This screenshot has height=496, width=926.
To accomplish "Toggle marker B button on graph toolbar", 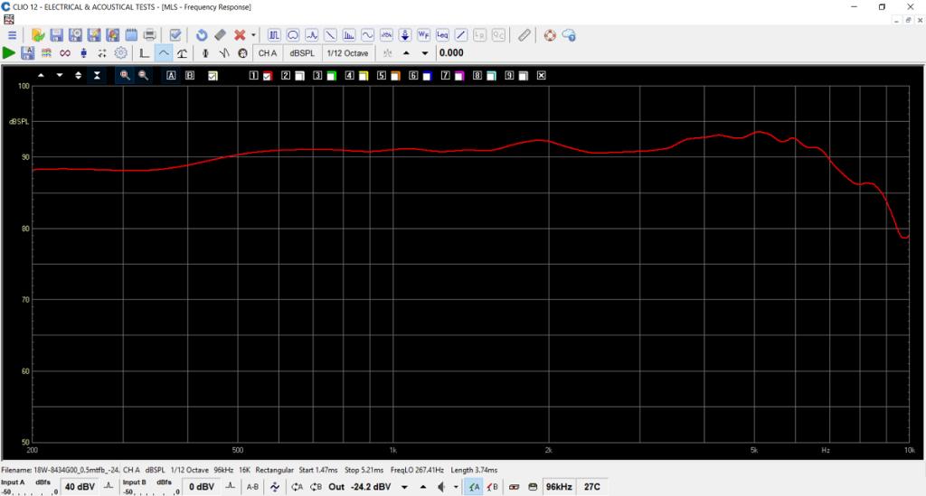I will 190,76.
